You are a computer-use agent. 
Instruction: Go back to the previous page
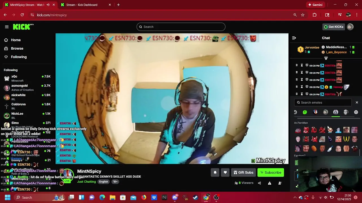point(5,15)
